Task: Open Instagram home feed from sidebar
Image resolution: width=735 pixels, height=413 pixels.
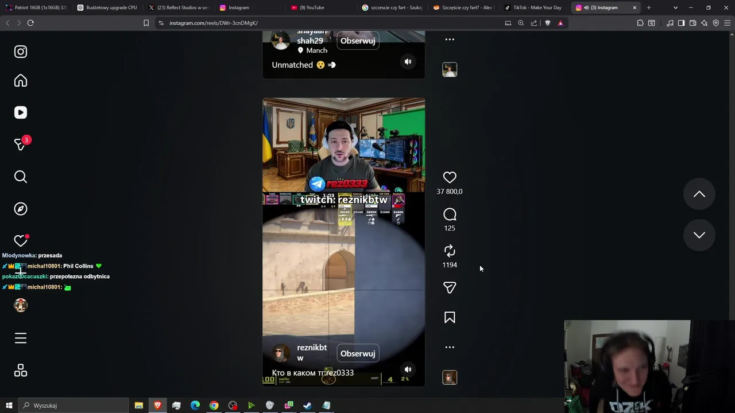Action: pos(21,81)
